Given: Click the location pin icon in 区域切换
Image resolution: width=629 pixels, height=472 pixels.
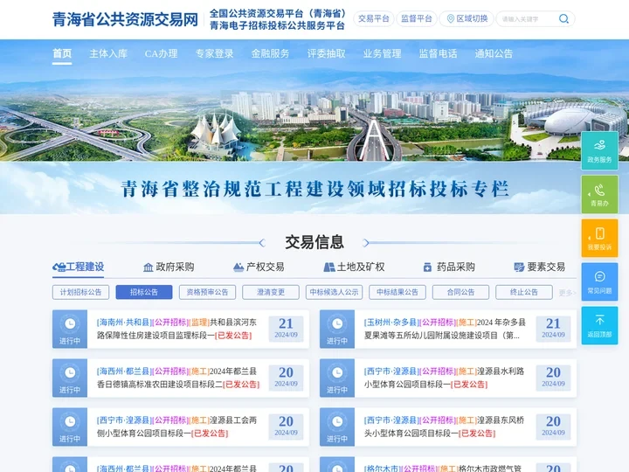Looking at the screenshot, I should tap(451, 18).
